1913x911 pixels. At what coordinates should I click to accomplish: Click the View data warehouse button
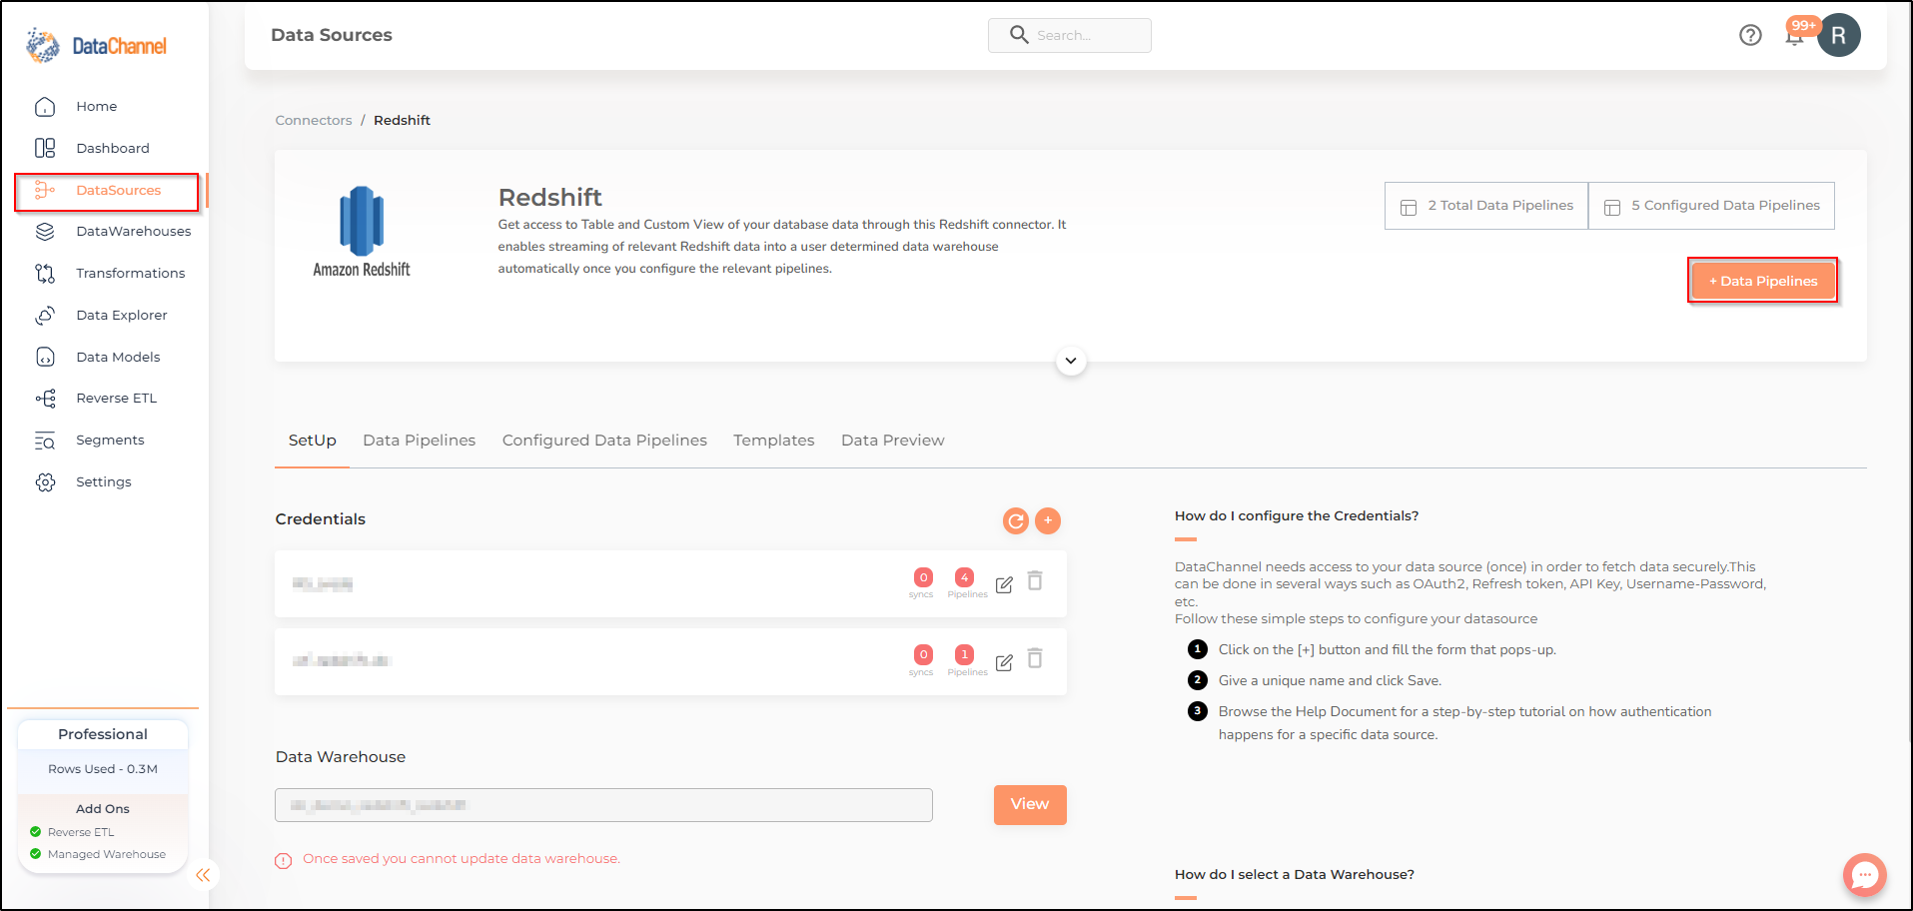1030,805
